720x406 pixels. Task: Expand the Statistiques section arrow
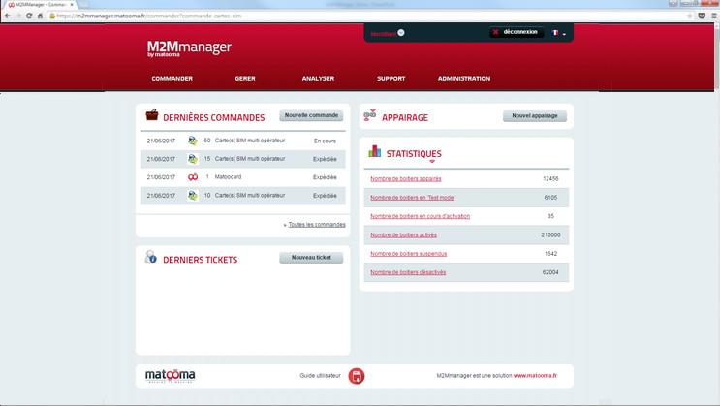(x=432, y=162)
